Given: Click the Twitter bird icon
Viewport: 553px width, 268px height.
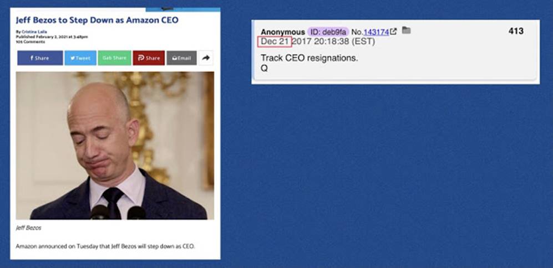Looking at the screenshot, I should point(72,58).
